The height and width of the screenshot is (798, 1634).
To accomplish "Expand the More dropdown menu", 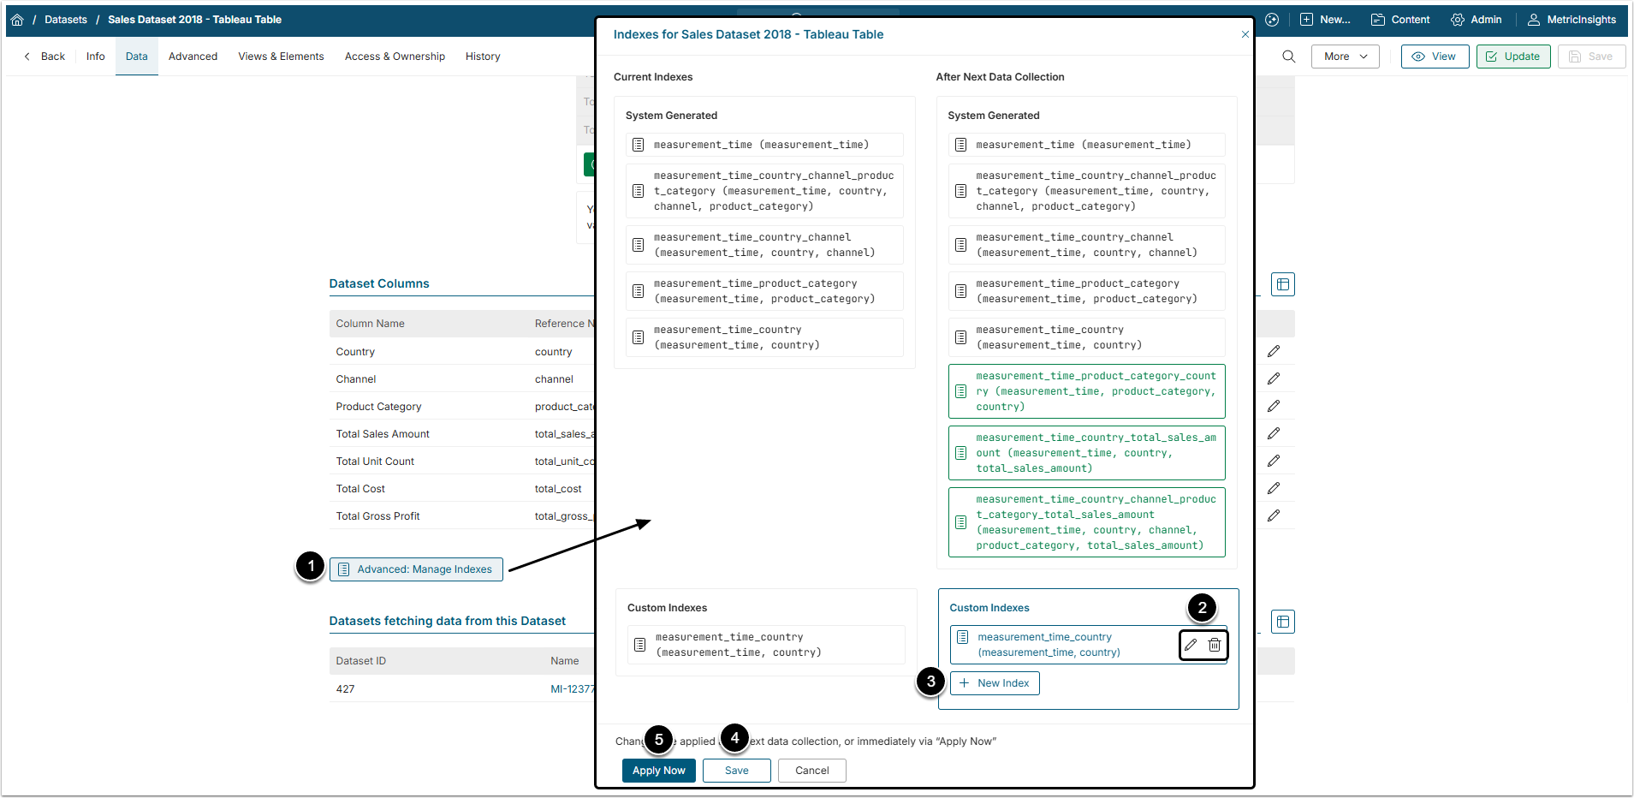I will point(1345,57).
